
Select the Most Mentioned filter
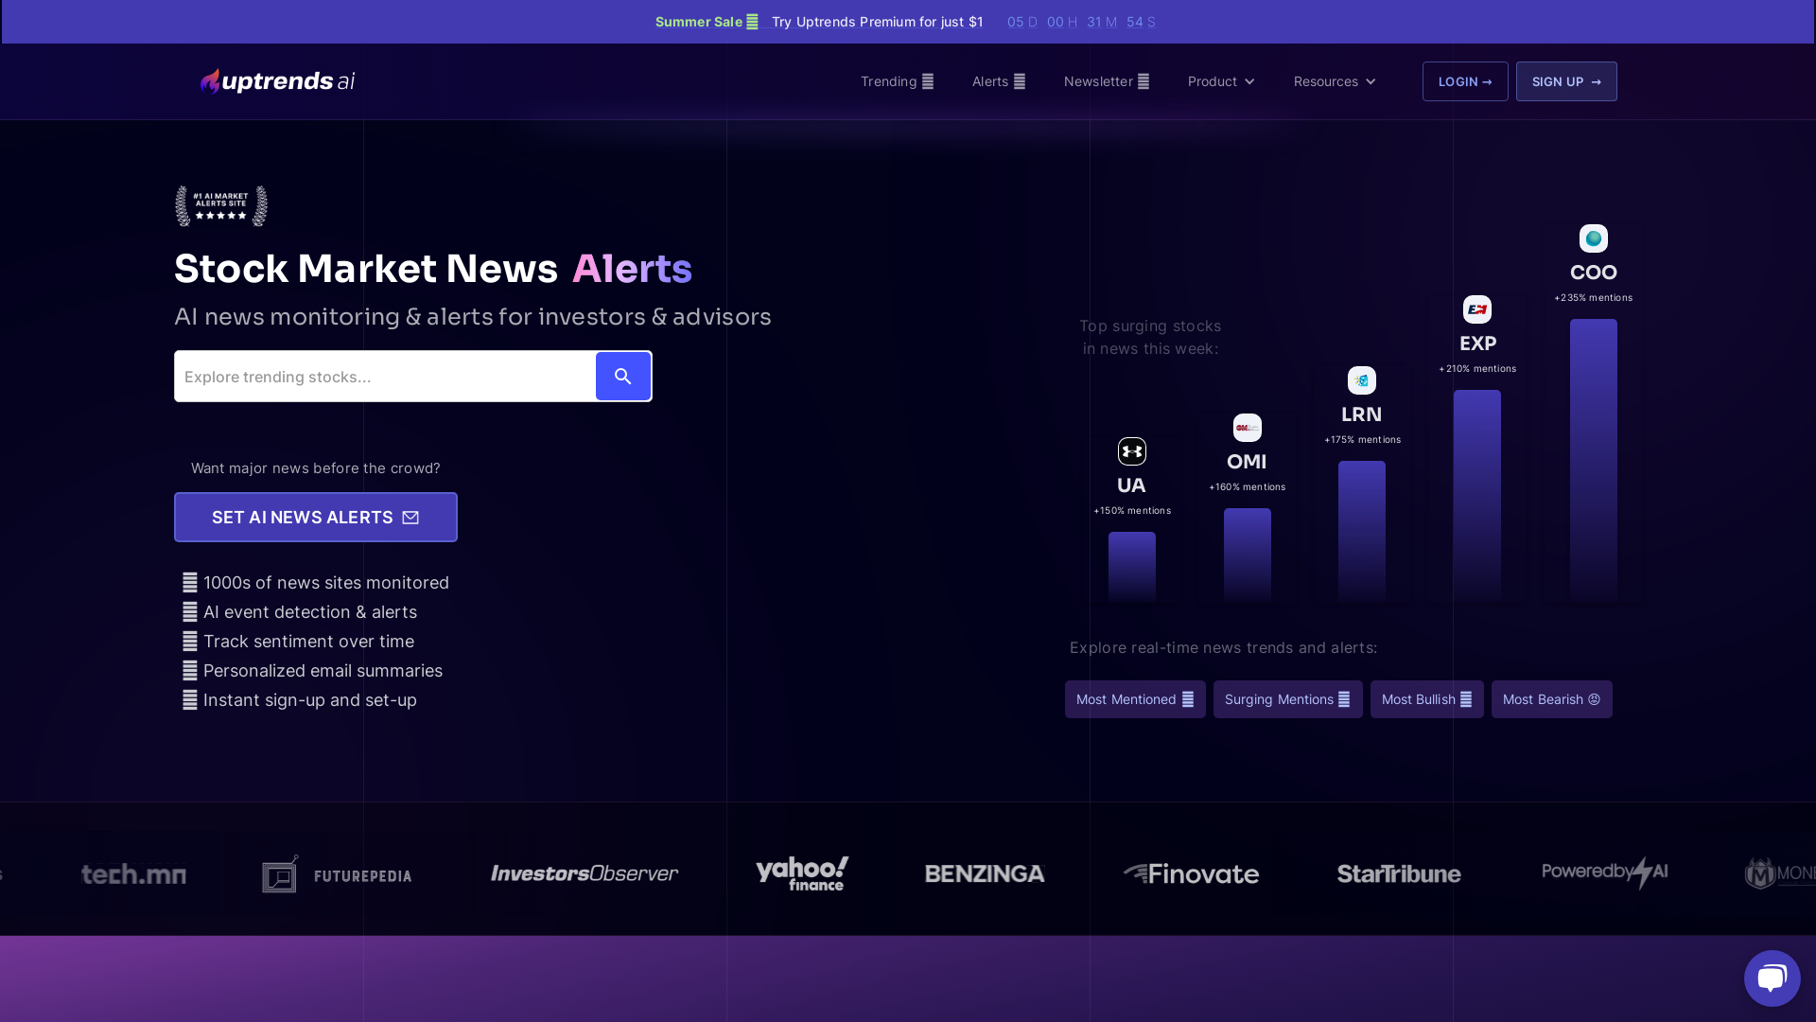pyautogui.click(x=1135, y=699)
